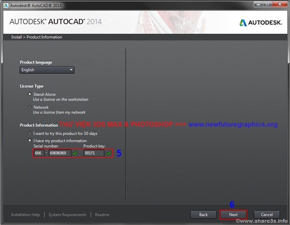Click the serial number prefix field 666
Image resolution: width=290 pixels, height=225 pixels.
coord(39,153)
